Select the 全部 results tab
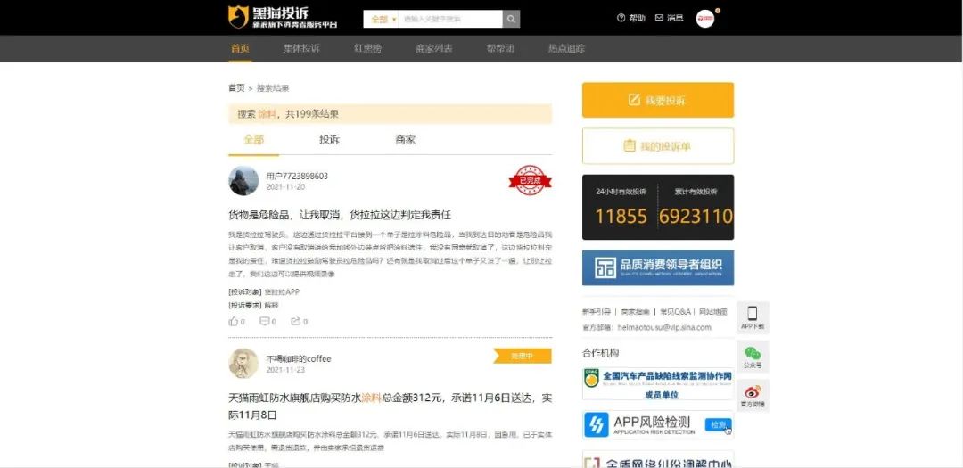The height and width of the screenshot is (468, 963). 253,139
